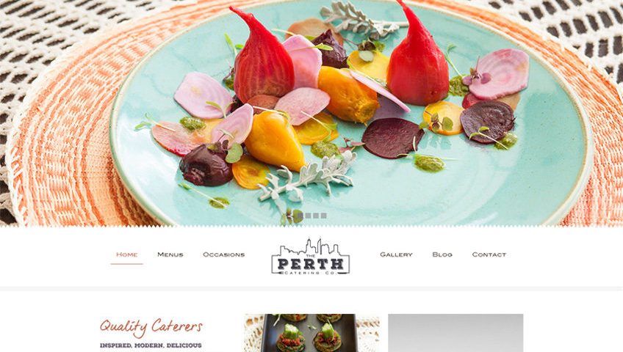Open the grey thumbnail beside canapé image
Image resolution: width=623 pixels, height=352 pixels.
coord(455,333)
